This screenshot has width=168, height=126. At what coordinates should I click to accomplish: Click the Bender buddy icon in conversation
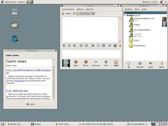66,64
